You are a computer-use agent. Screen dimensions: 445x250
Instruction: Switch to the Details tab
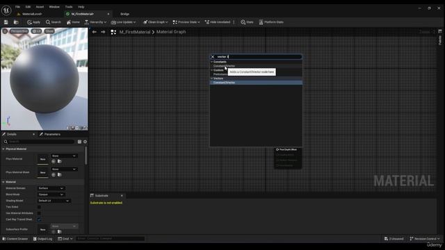click(11, 134)
